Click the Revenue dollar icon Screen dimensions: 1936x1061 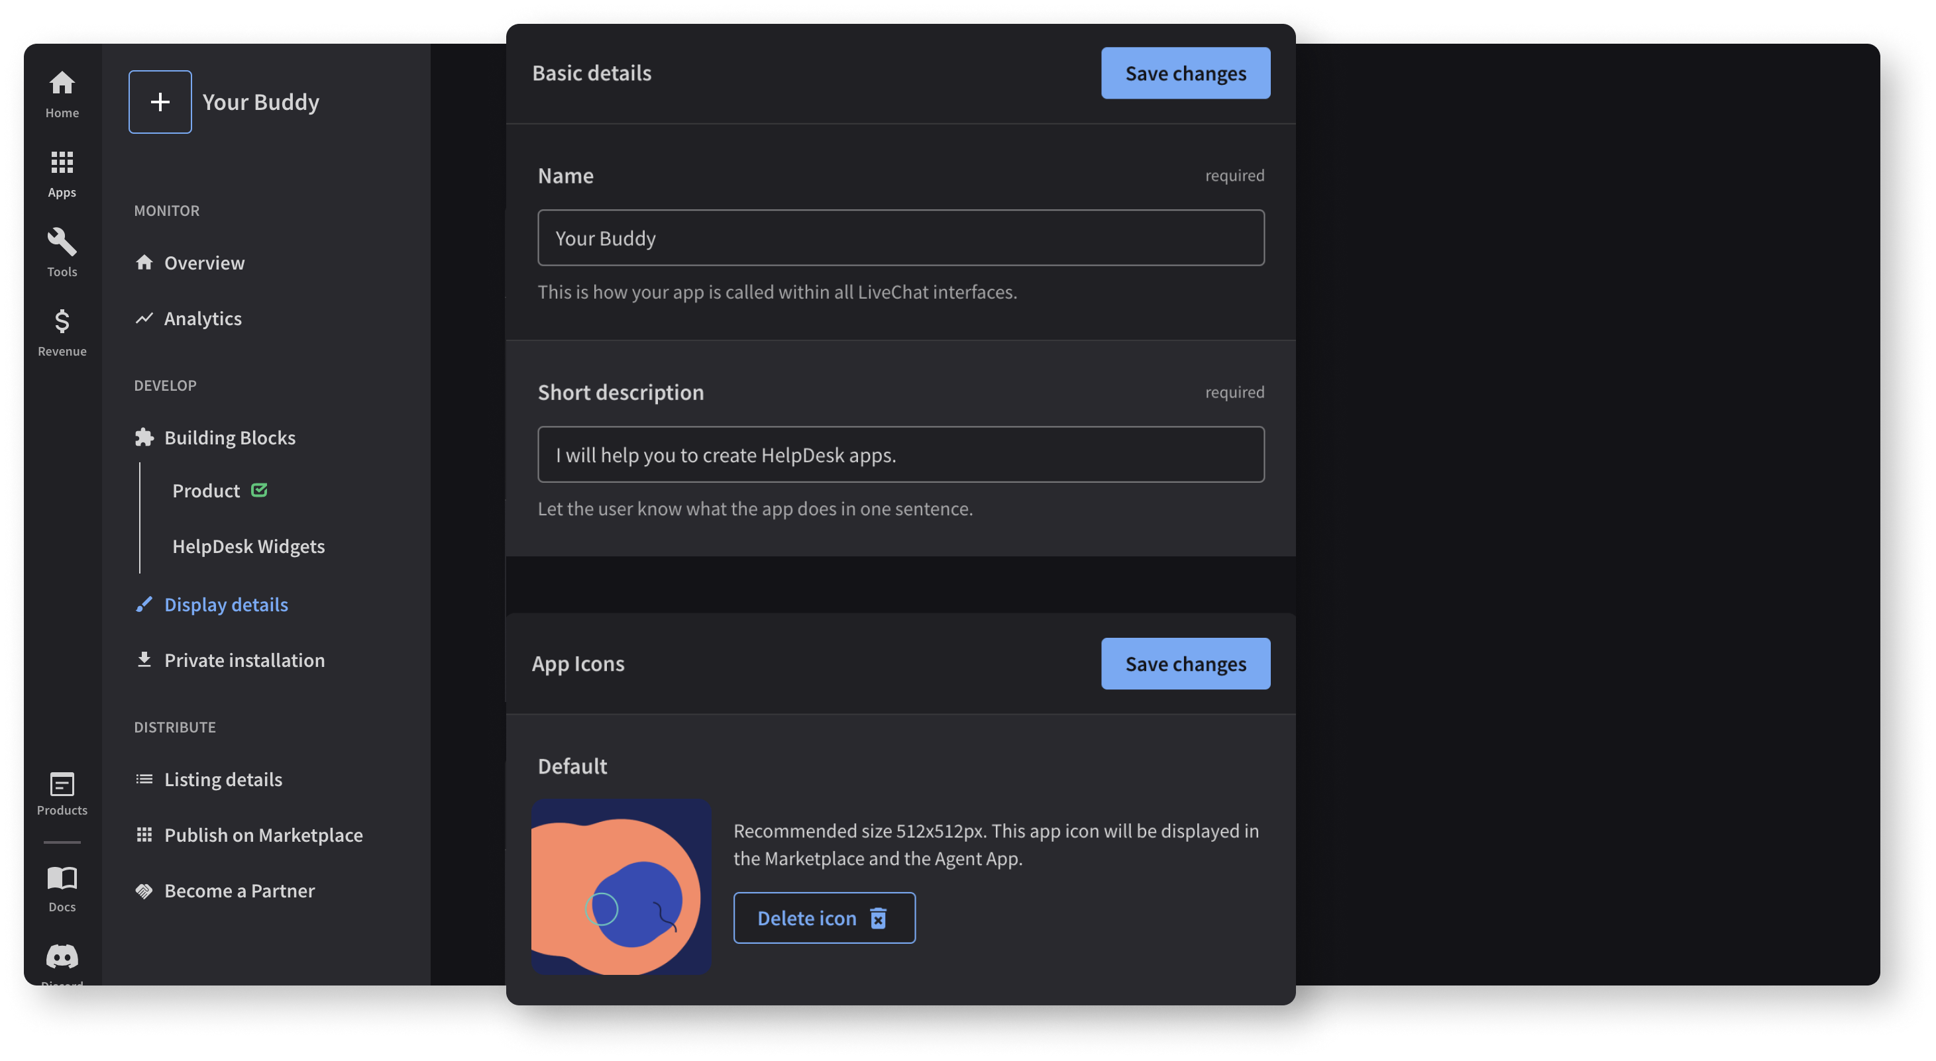click(62, 323)
